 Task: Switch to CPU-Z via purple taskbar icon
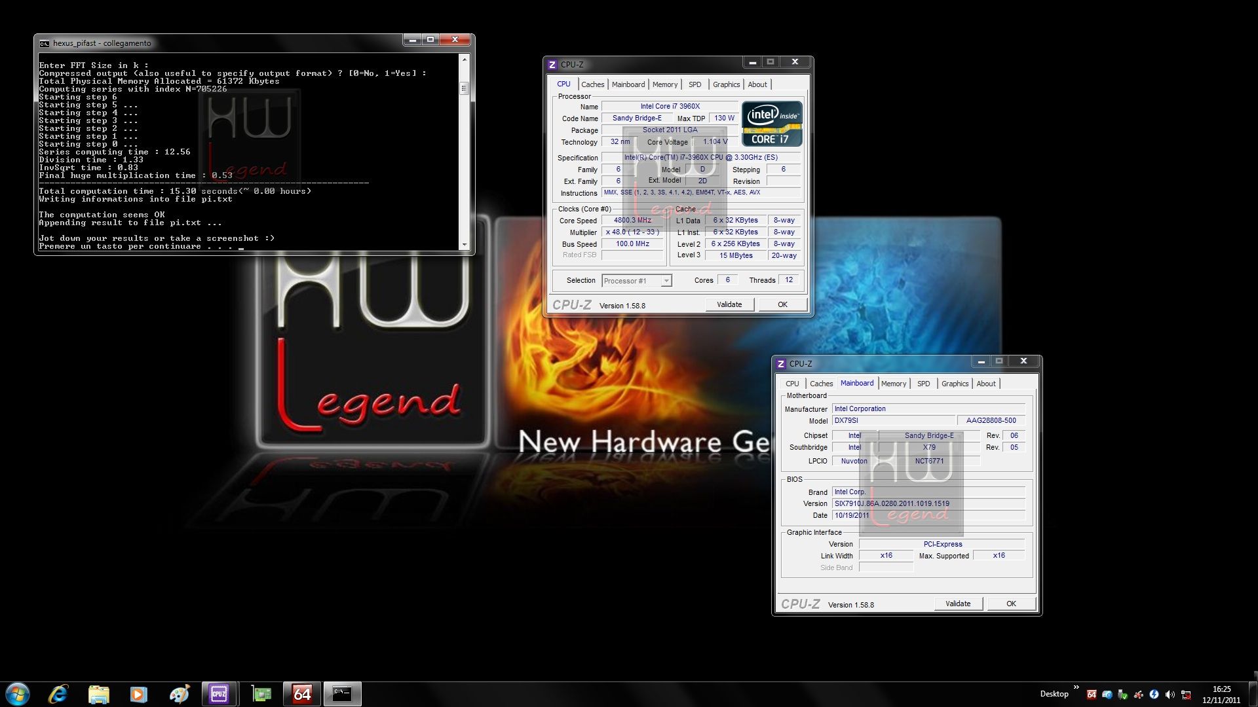[219, 694]
